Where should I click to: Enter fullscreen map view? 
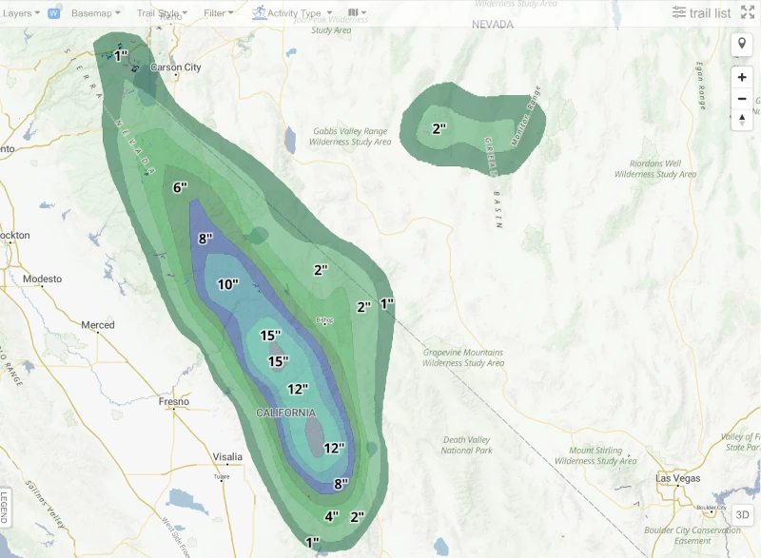748,12
